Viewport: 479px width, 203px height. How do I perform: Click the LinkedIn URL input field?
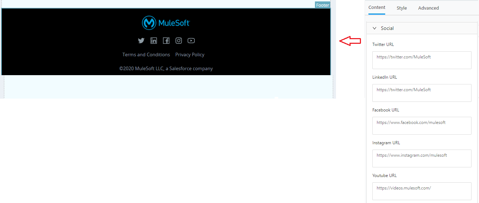tap(422, 93)
